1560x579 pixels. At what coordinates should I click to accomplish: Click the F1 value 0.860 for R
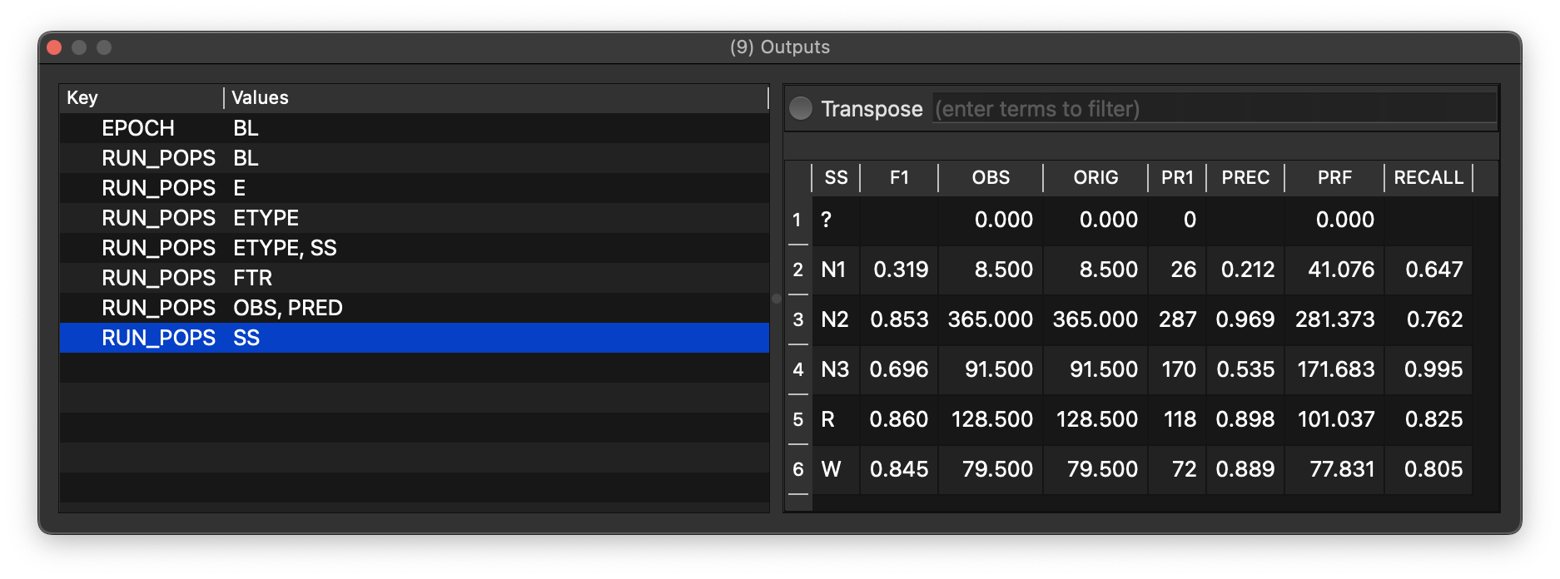coord(899,419)
